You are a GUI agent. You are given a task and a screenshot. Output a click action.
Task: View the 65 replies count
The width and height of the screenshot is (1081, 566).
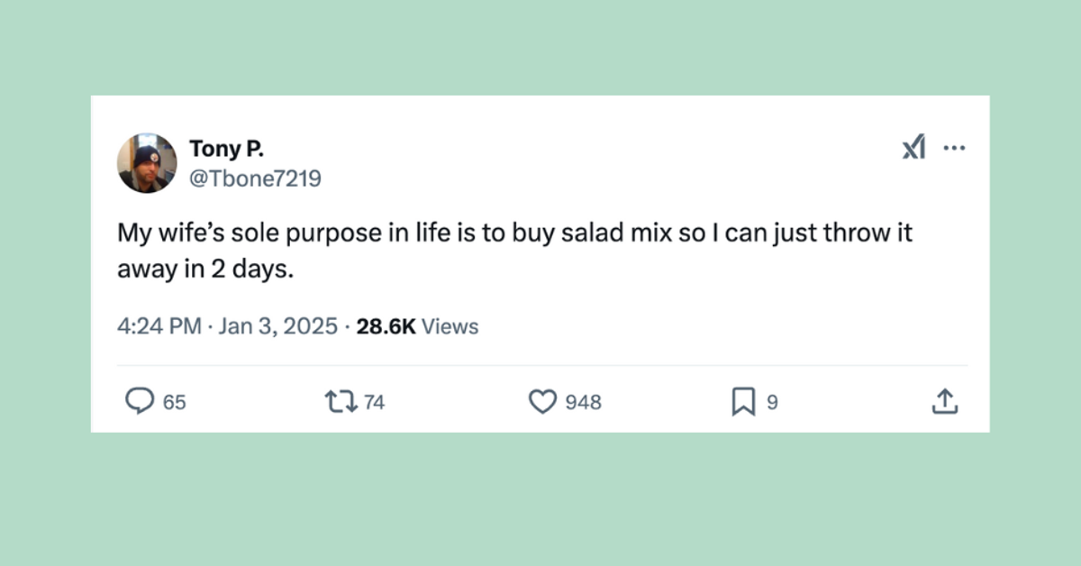pos(175,402)
